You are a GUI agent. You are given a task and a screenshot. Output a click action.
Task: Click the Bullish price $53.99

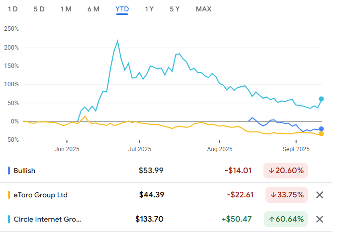pos(151,171)
